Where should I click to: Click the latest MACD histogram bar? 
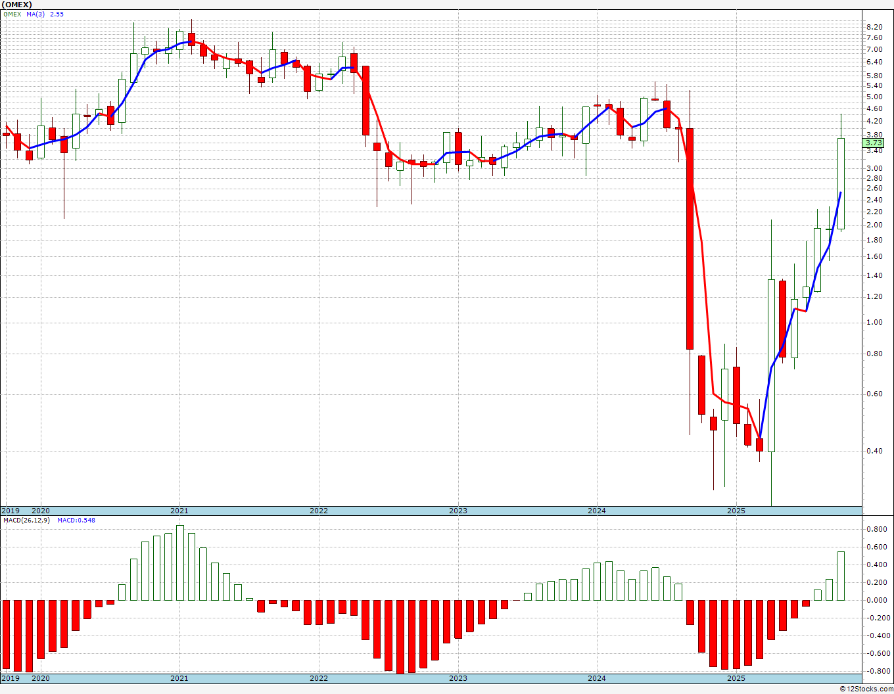(841, 576)
